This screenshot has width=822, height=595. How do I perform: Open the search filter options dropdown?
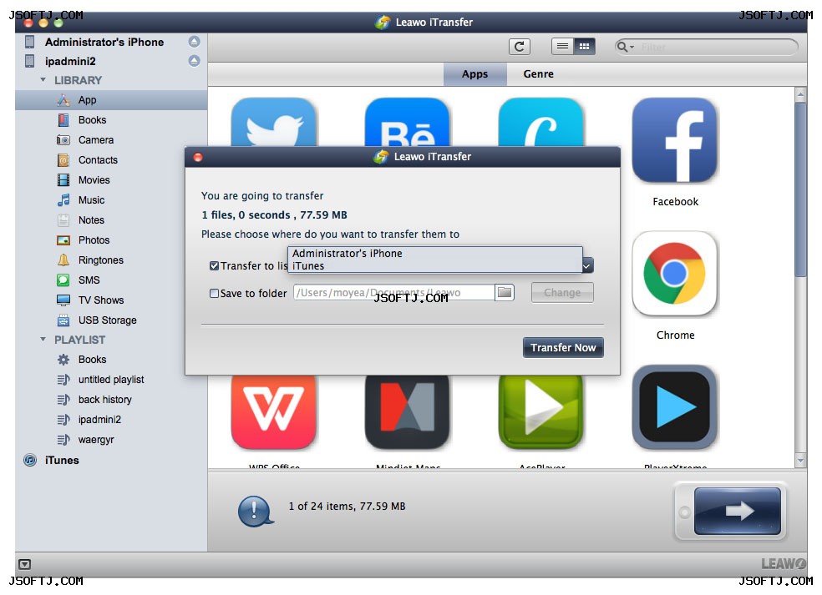pyautogui.click(x=625, y=47)
